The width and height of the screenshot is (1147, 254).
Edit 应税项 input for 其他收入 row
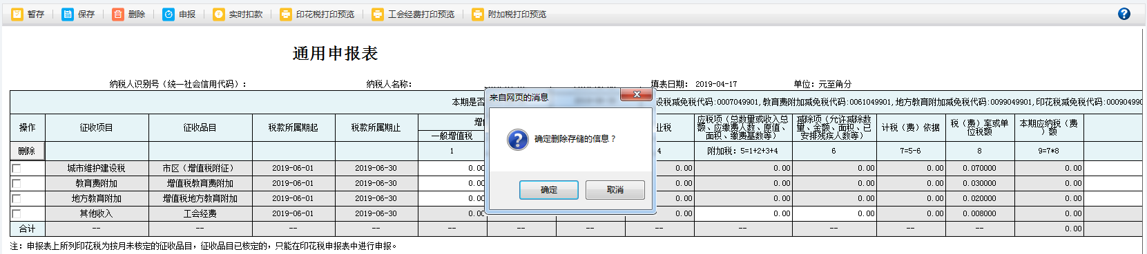(743, 213)
